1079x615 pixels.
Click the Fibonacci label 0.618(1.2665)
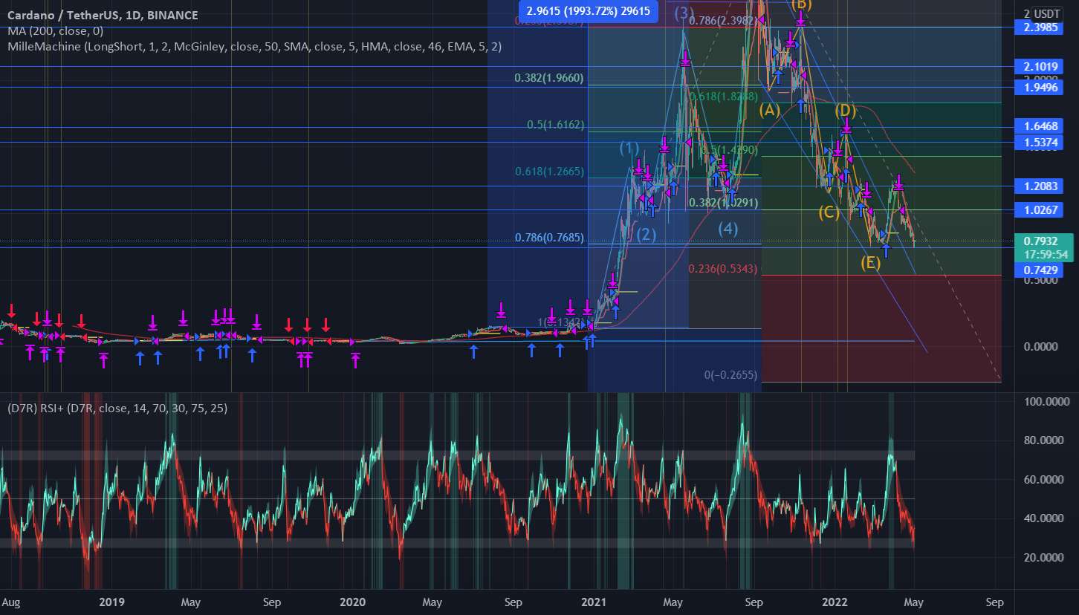point(549,172)
